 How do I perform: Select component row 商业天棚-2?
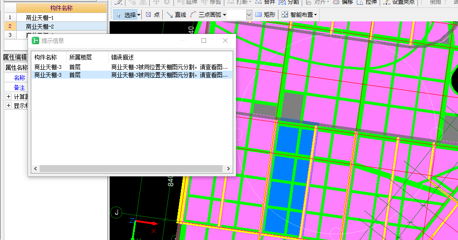[x=62, y=27]
